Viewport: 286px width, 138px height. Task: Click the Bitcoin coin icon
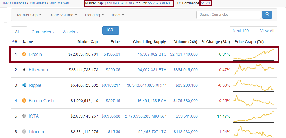[x=24, y=54]
